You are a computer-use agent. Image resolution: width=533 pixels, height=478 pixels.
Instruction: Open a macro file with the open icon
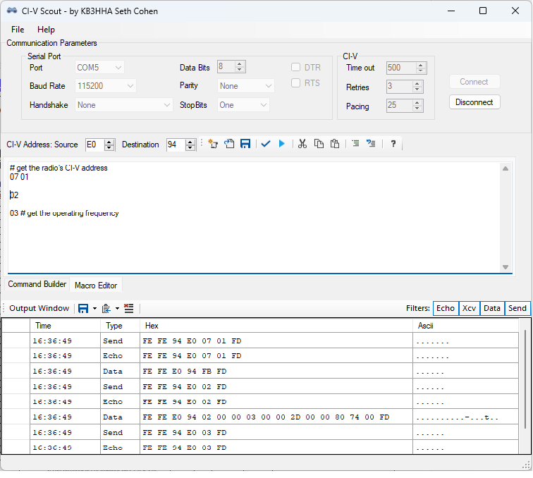(x=229, y=144)
